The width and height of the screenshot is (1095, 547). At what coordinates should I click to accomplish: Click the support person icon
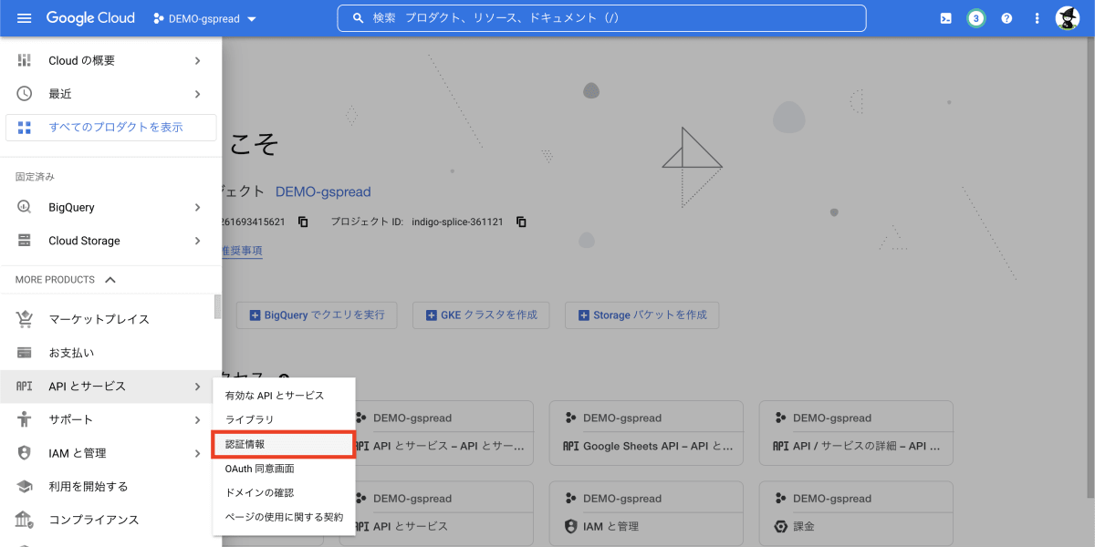tap(25, 419)
